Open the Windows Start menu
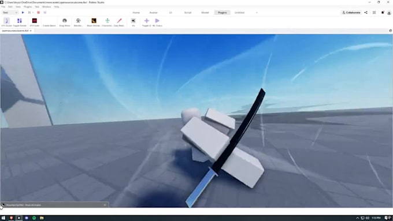This screenshot has height=221, width=393. coord(3,218)
